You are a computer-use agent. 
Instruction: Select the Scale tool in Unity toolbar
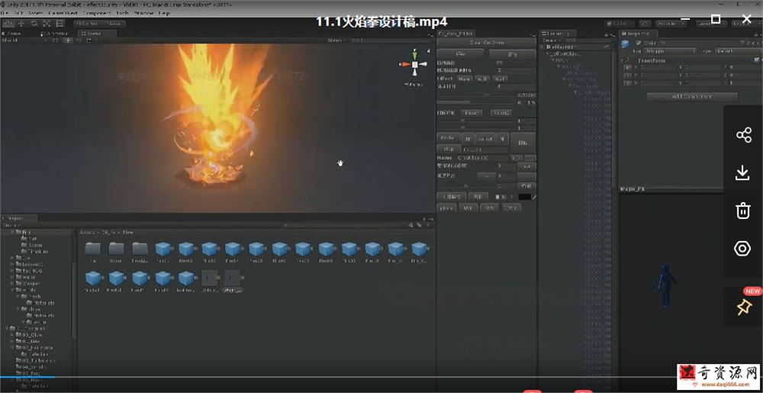pyautogui.click(x=47, y=24)
